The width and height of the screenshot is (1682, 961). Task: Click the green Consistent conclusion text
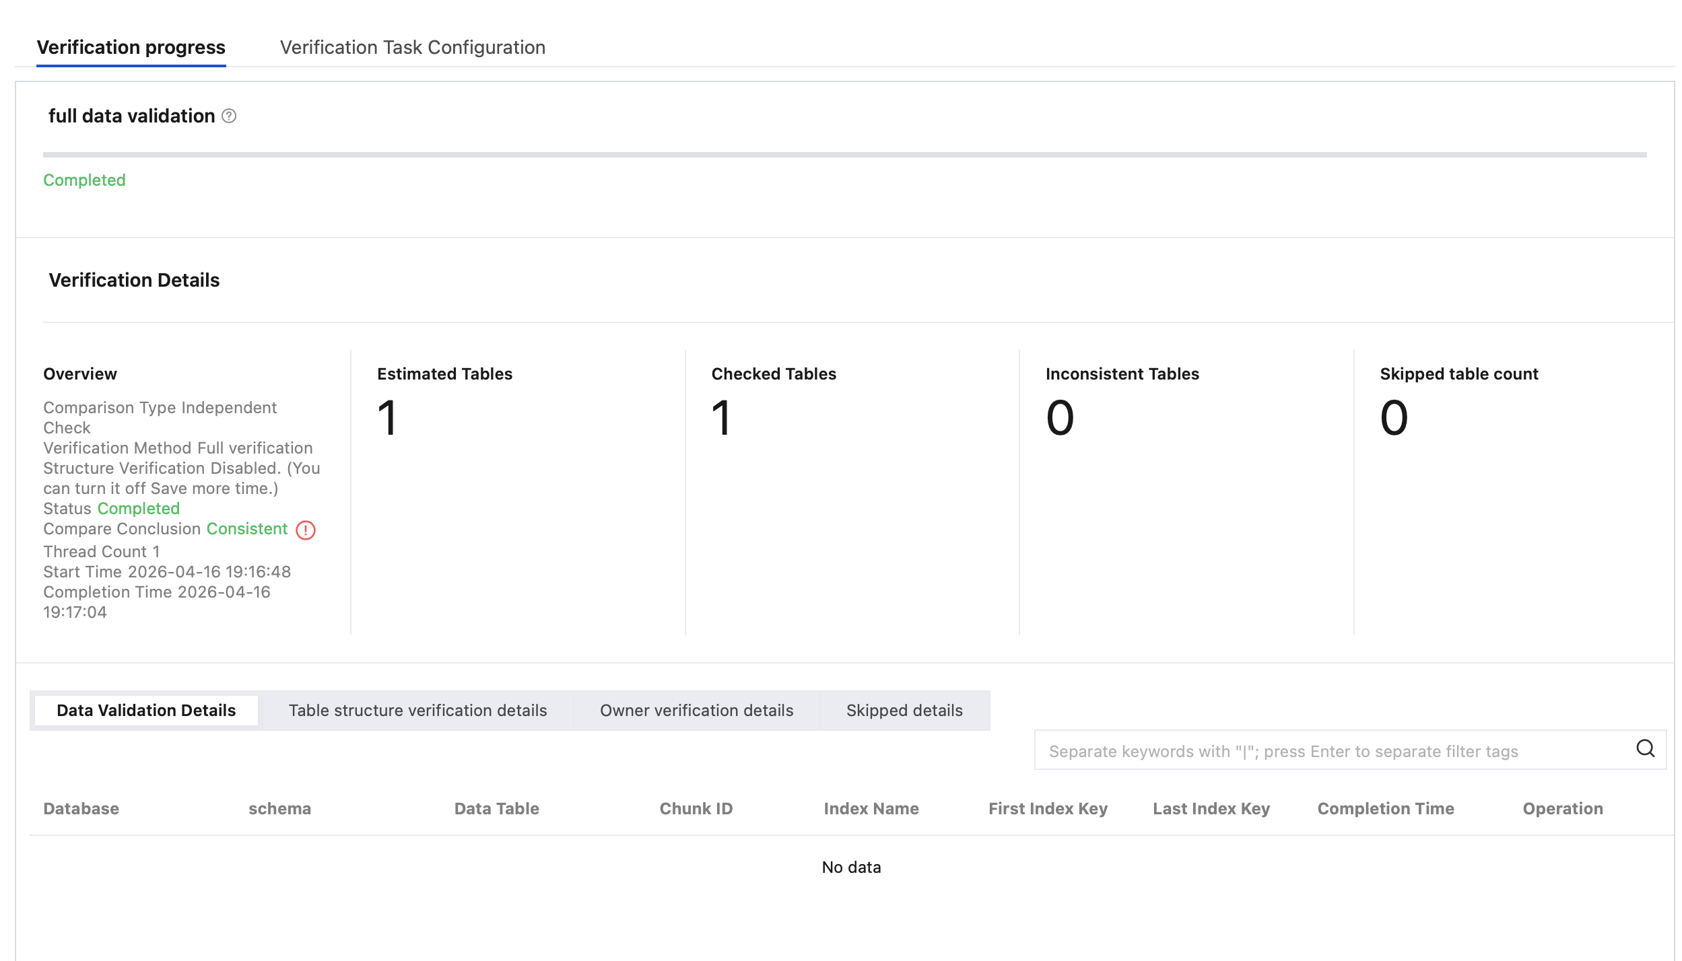point(246,529)
